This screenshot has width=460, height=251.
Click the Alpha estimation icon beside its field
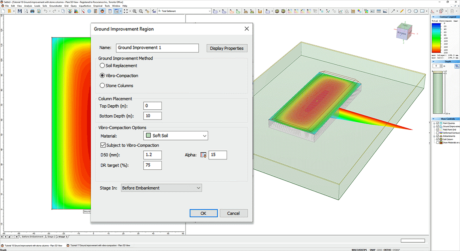(203, 155)
